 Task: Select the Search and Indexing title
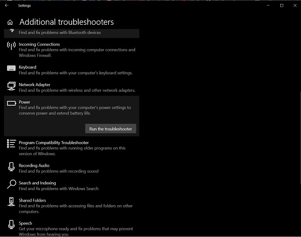[x=38, y=183]
